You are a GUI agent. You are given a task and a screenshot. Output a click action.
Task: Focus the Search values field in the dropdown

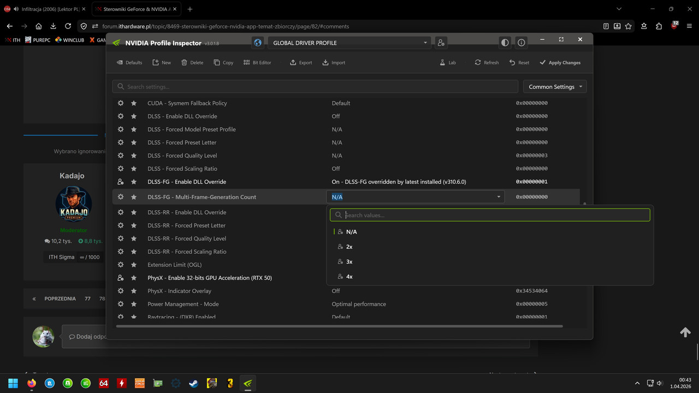point(490,215)
